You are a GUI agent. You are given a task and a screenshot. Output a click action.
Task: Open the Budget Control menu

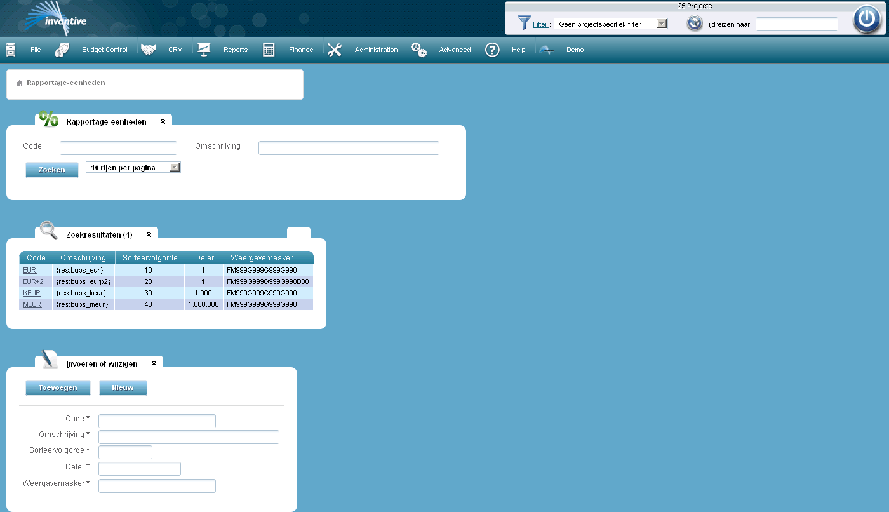105,50
